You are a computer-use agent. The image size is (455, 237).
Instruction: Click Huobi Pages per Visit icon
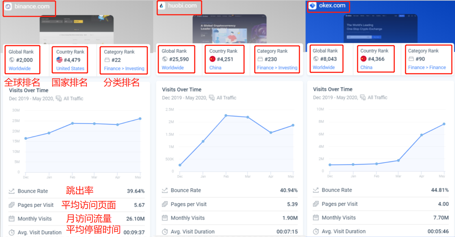[165, 204]
